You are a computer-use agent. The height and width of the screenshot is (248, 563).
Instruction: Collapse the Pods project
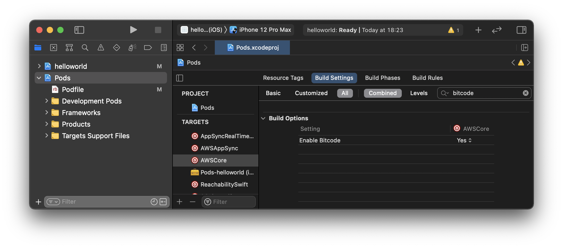click(x=39, y=78)
